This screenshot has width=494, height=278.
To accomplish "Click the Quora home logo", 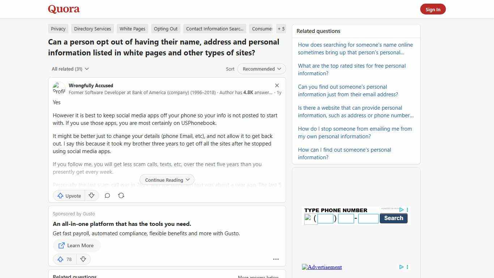I will tap(64, 9).
